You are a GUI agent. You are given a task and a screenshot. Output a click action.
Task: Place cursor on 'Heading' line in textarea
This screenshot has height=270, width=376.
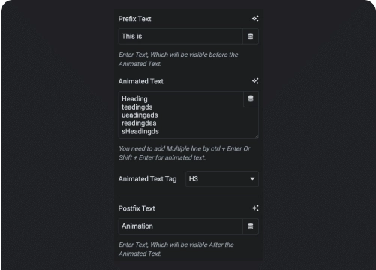point(134,99)
